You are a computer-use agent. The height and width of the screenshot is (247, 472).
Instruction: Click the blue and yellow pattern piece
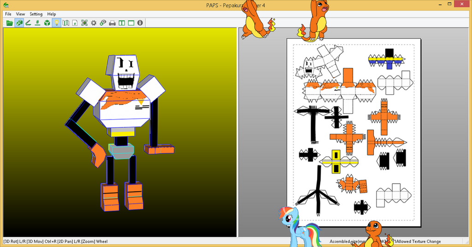click(x=387, y=58)
